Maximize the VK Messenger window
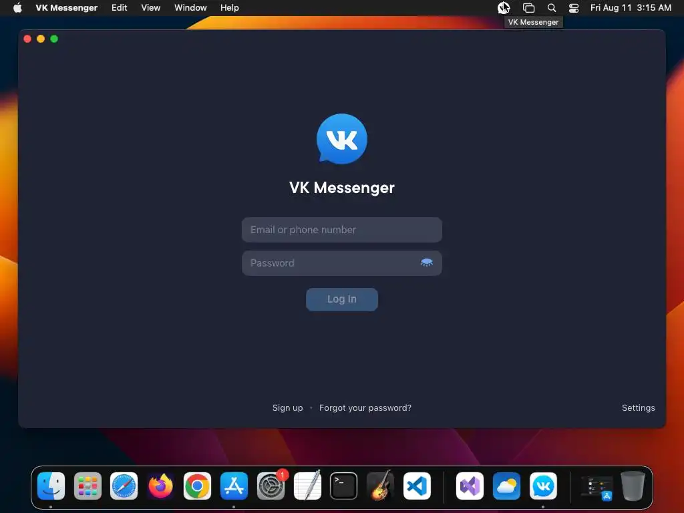The image size is (684, 513). point(54,39)
